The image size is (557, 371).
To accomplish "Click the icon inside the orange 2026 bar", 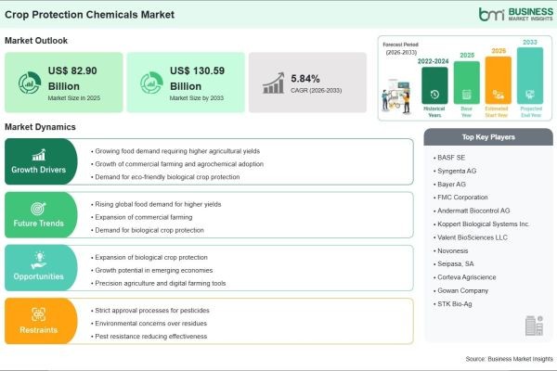I will pyautogui.click(x=498, y=95).
